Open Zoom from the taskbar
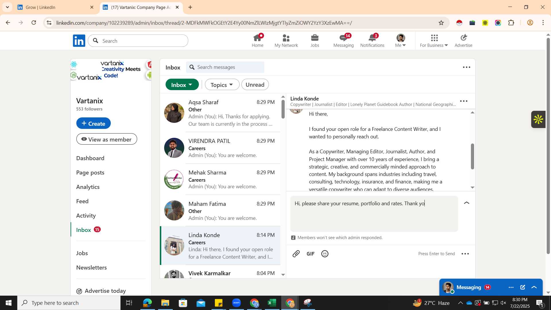Screen dimensions: 551x310 (x=236, y=303)
